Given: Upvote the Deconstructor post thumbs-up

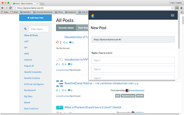Looking at the screenshot, I should pyautogui.click(x=57, y=42).
